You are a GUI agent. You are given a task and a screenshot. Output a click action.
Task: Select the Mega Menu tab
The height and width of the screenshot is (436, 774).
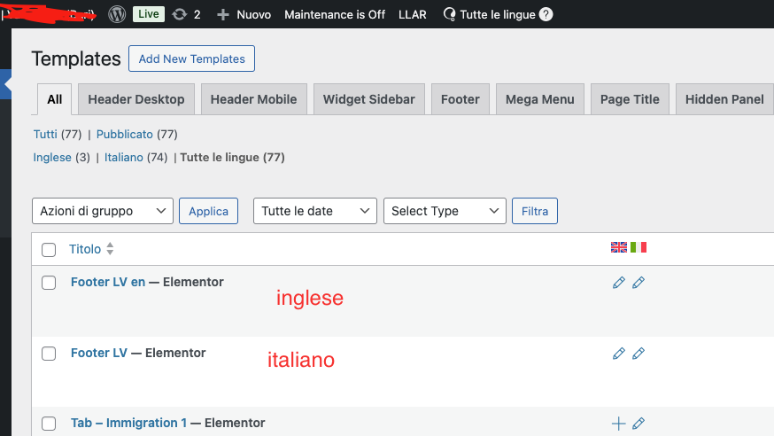click(x=540, y=99)
